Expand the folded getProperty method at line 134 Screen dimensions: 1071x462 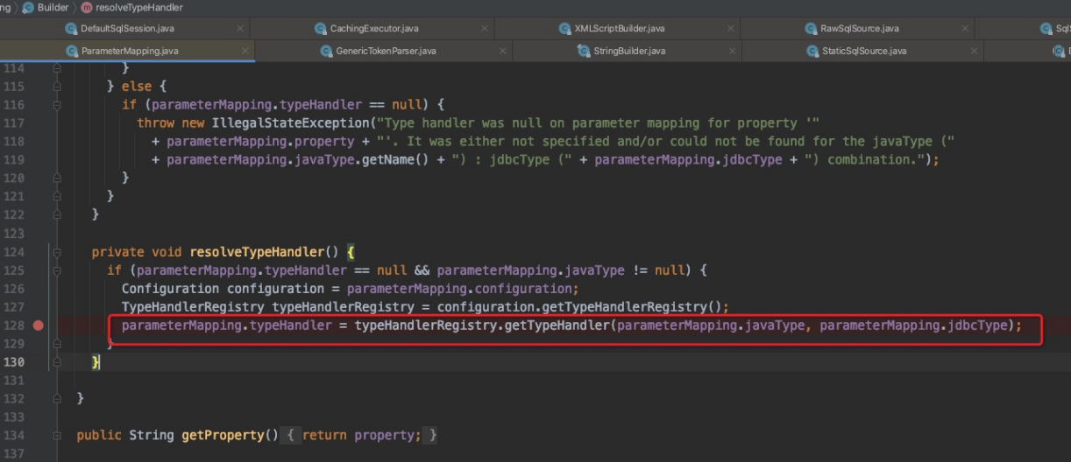coord(57,435)
